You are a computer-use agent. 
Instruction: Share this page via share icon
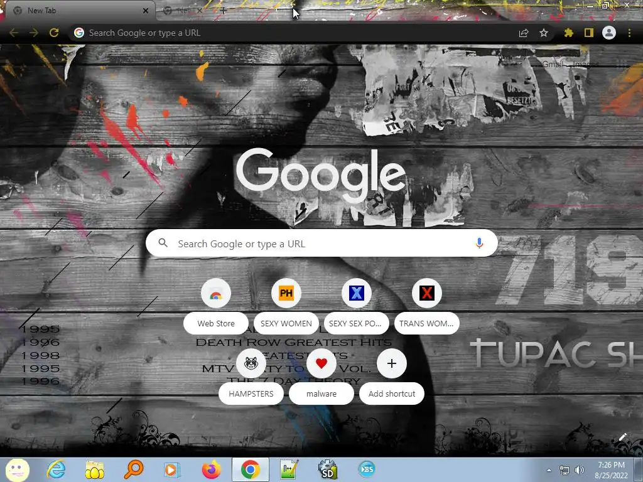(524, 33)
